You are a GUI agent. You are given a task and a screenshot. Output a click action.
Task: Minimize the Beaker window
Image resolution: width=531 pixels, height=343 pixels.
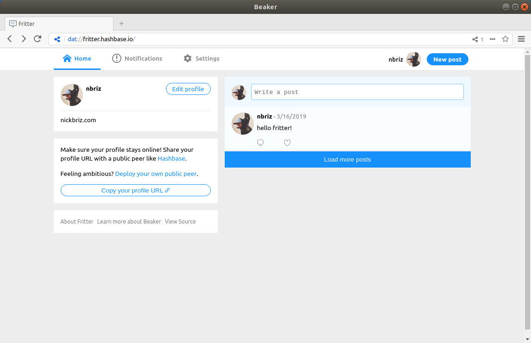click(x=506, y=7)
